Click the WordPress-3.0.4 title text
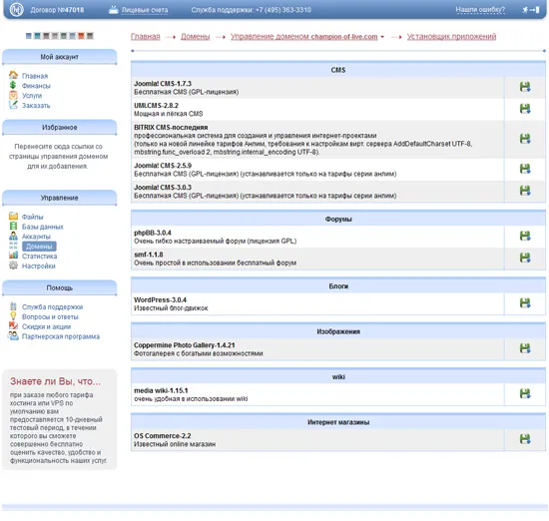549x521 pixels. [x=160, y=300]
